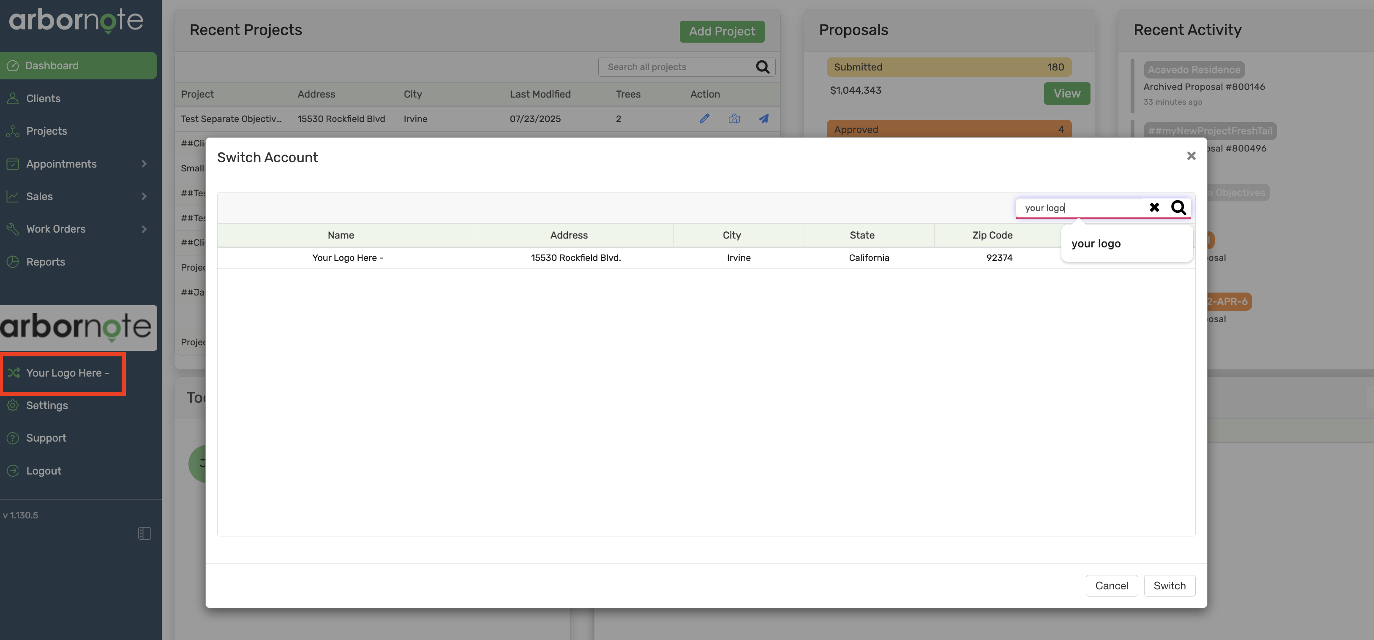Open the map icon for first project
This screenshot has width=1374, height=640.
(x=734, y=119)
